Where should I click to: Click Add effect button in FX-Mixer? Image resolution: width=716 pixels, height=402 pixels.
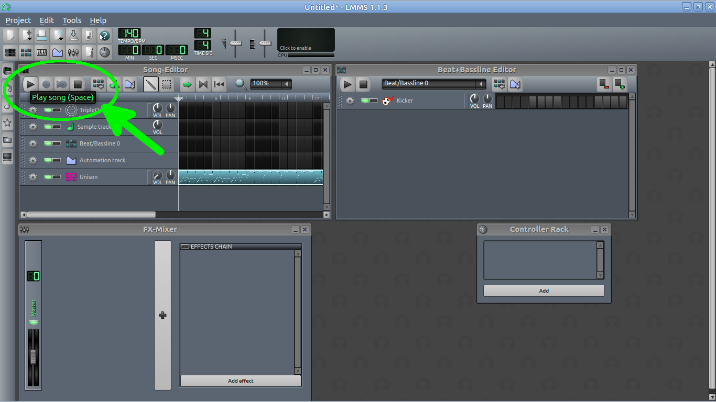(x=241, y=381)
